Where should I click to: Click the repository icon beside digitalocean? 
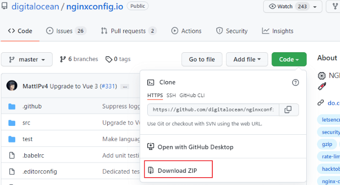[x=4, y=6]
